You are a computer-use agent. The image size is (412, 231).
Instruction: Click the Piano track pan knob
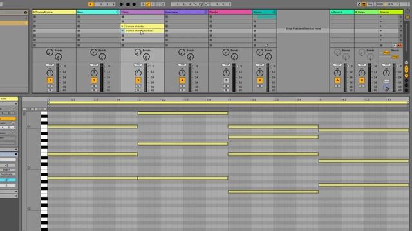pos(138,73)
